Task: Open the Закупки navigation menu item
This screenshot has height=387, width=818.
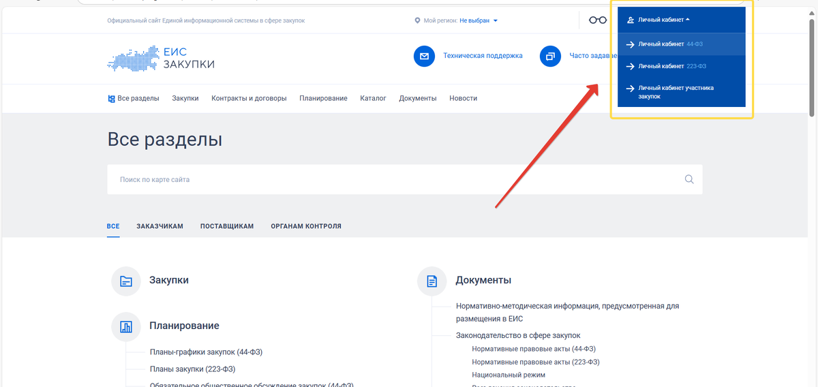Action: [185, 98]
